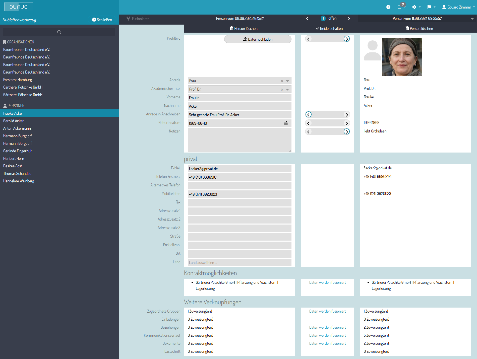This screenshot has height=359, width=477.
Task: Open the help question mark icon
Action: 388,7
